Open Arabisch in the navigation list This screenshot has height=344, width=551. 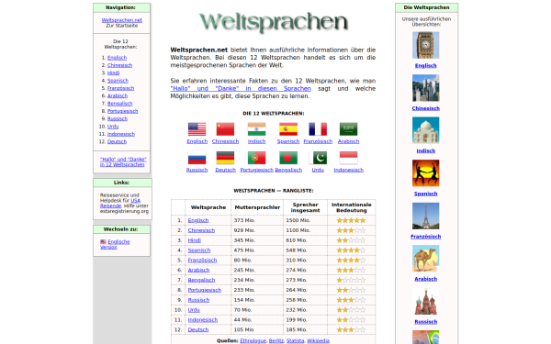[118, 95]
